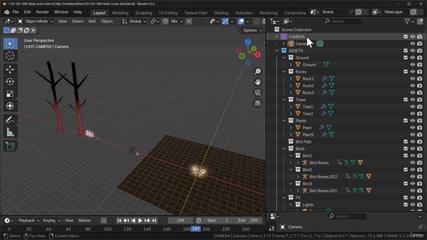
Task: Uncheck Bird Path collection checkbox
Action: [x=406, y=141]
